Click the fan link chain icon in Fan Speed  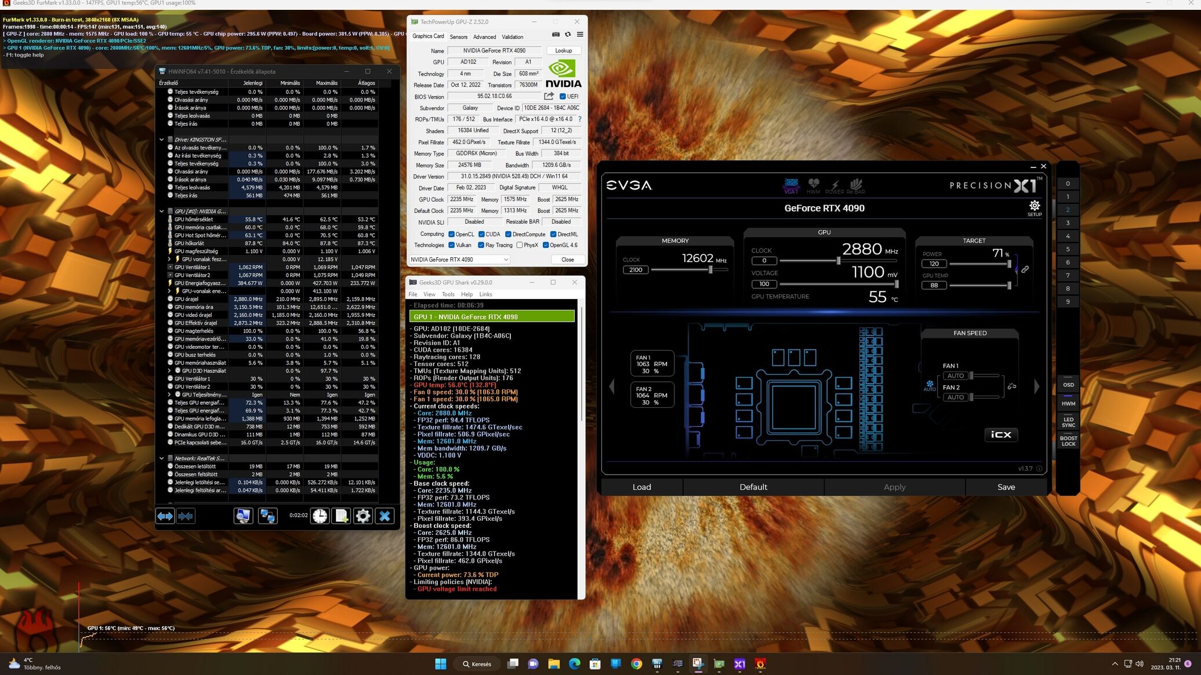tap(1012, 386)
